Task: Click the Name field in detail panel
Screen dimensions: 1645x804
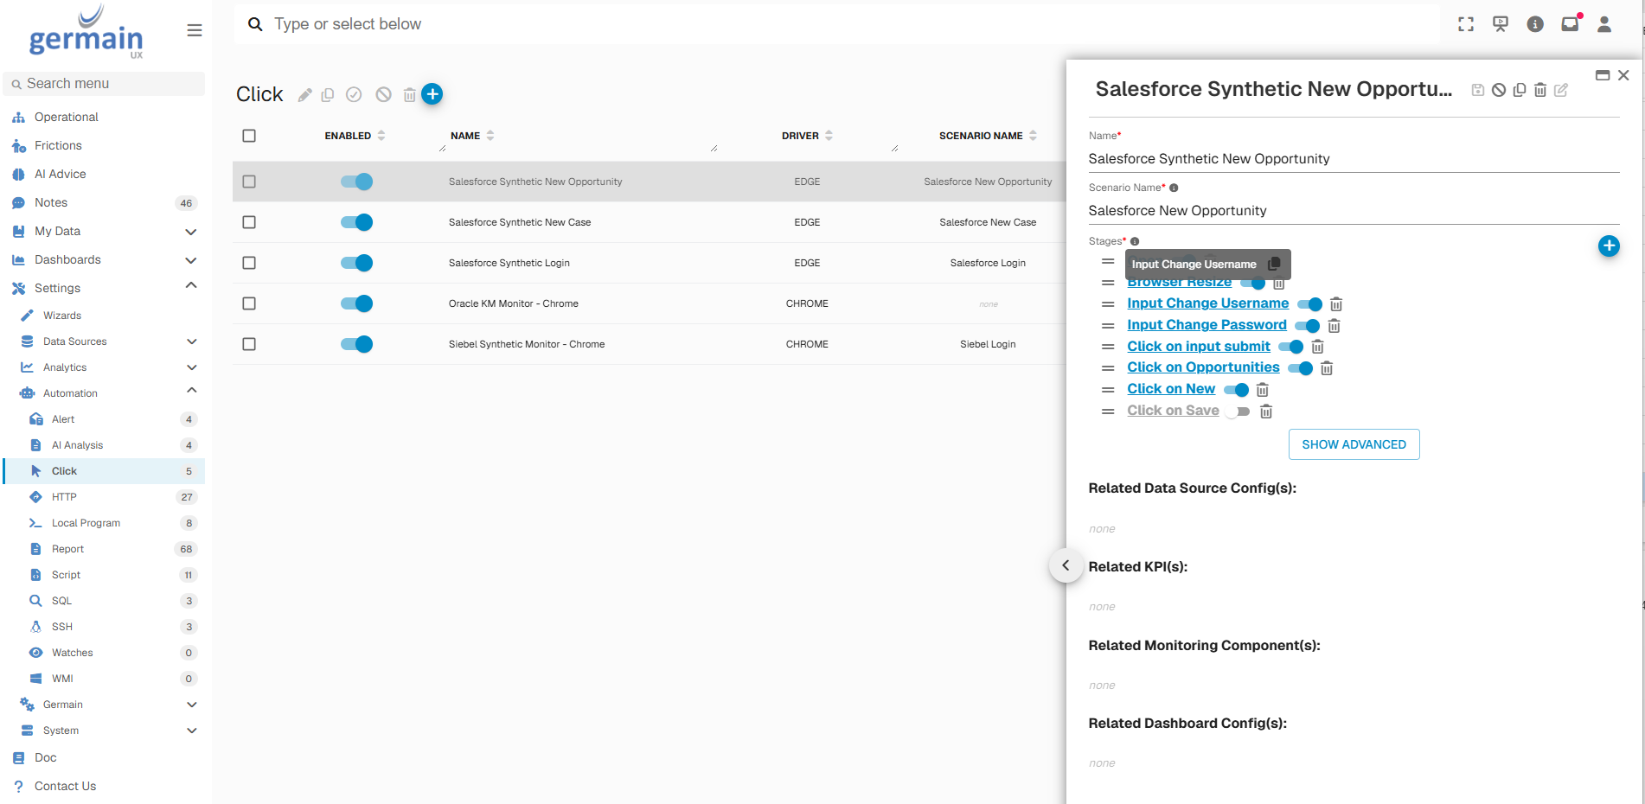Action: pos(1354,159)
